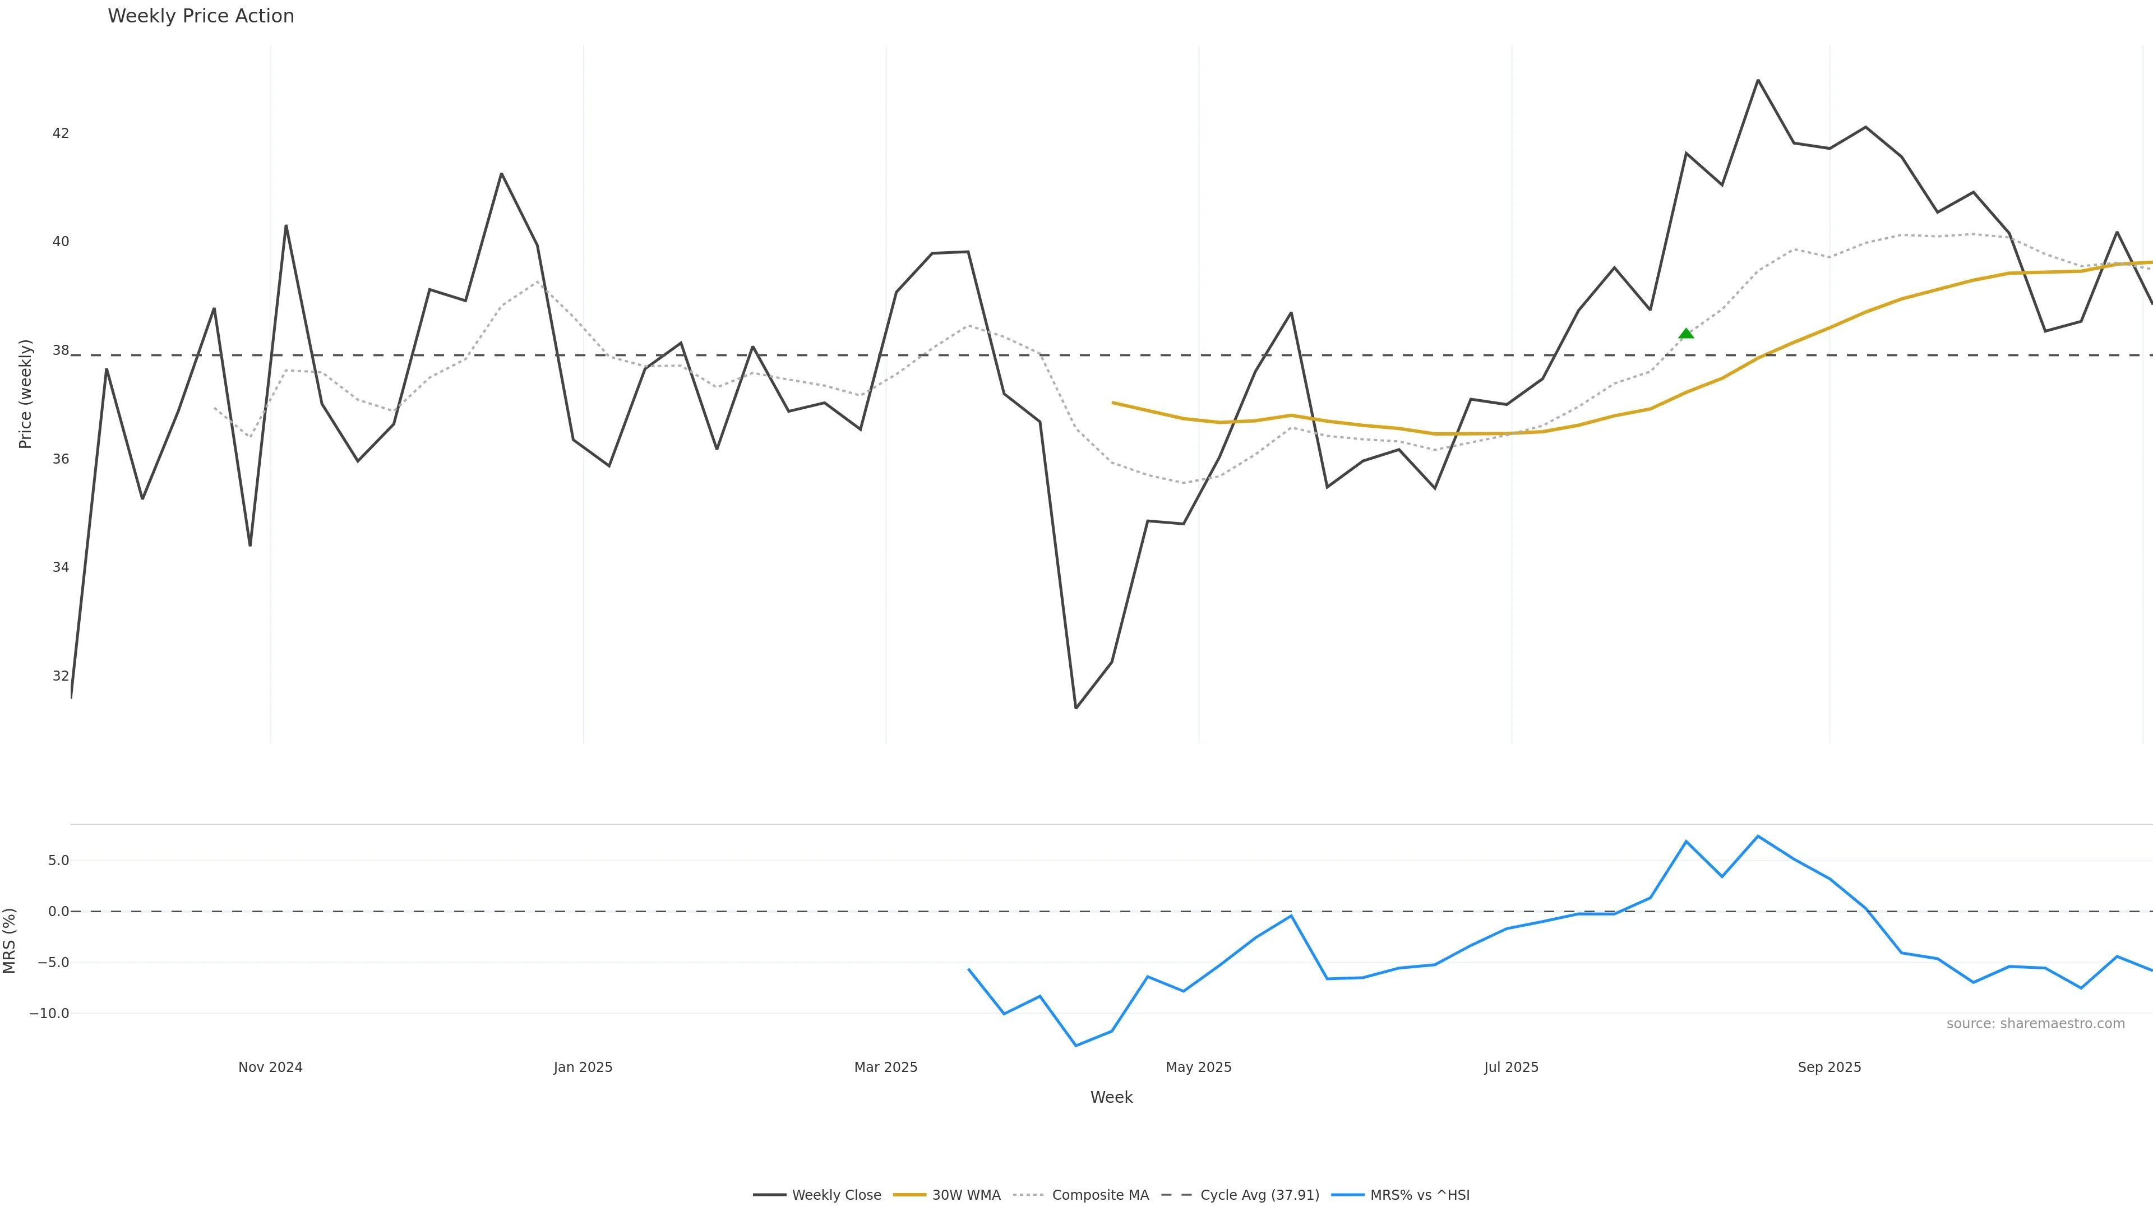The height and width of the screenshot is (1211, 2153).
Task: Click the gold 30W WMA legend line swatch
Action: pos(909,1195)
